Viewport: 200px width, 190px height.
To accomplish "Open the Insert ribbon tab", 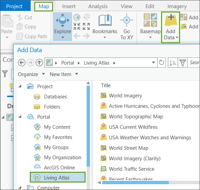I will pyautogui.click(x=69, y=6).
